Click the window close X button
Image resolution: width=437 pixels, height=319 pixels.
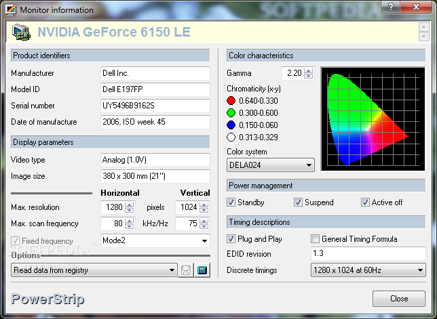417,7
